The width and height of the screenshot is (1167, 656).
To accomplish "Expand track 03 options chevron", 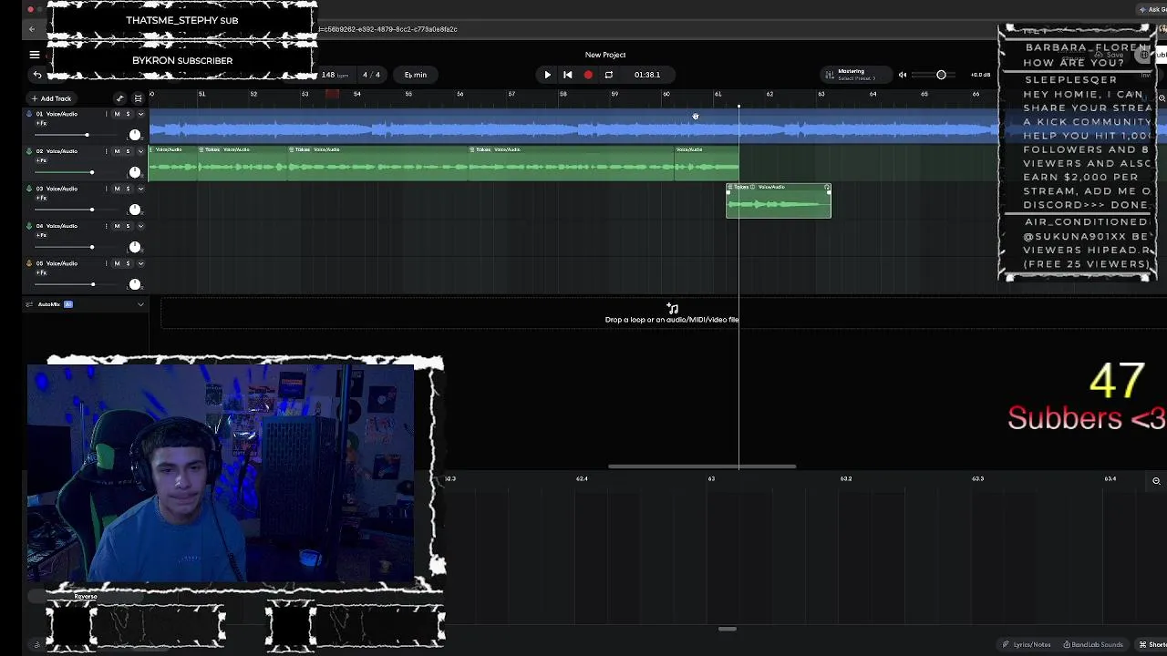I will (140, 189).
